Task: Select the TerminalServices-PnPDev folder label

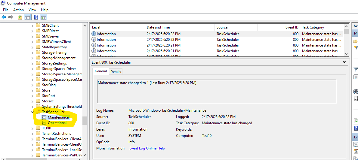Action: pos(62,155)
